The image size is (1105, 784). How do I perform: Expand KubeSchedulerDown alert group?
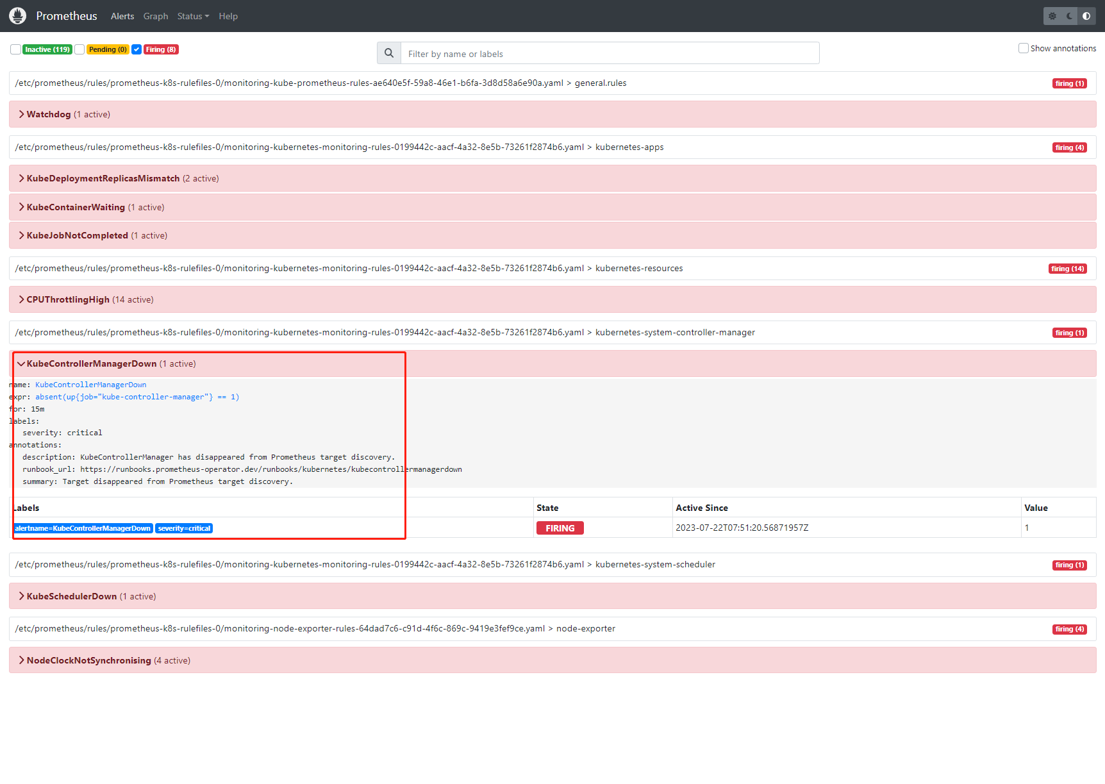coord(552,596)
